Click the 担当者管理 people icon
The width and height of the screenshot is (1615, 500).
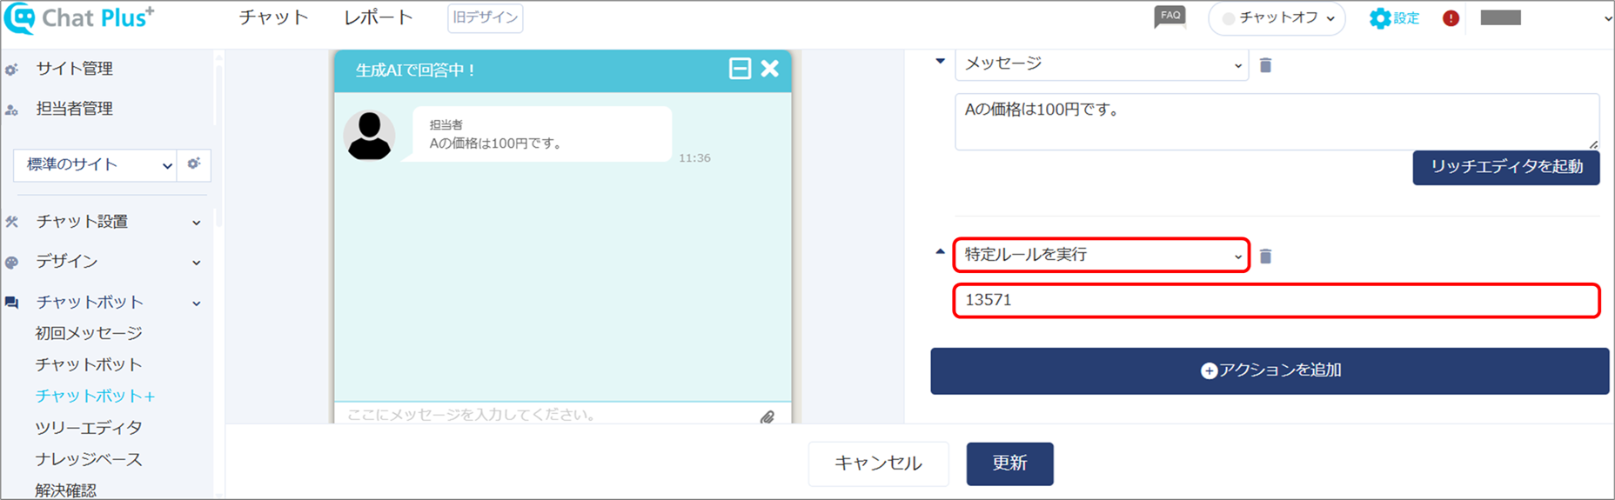click(x=11, y=110)
